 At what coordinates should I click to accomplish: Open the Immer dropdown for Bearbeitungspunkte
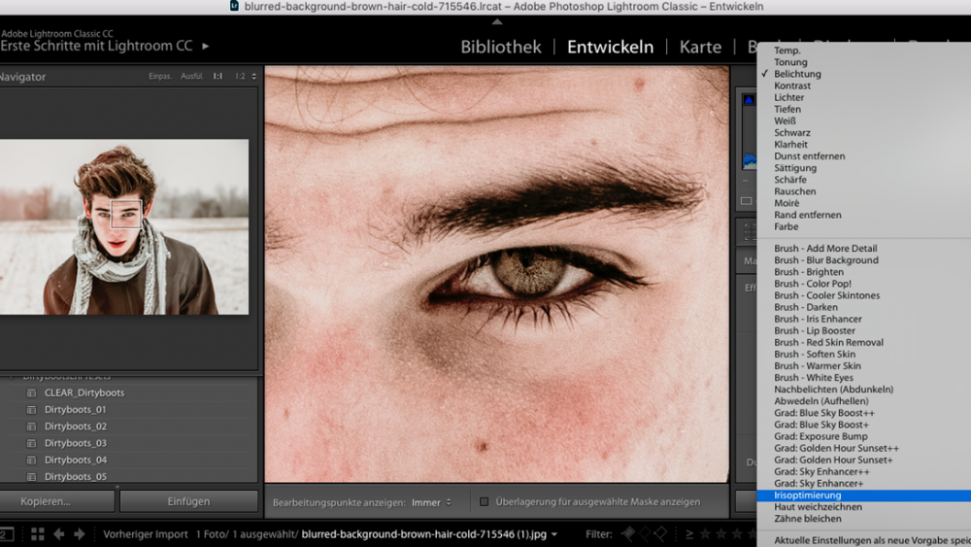tap(432, 502)
